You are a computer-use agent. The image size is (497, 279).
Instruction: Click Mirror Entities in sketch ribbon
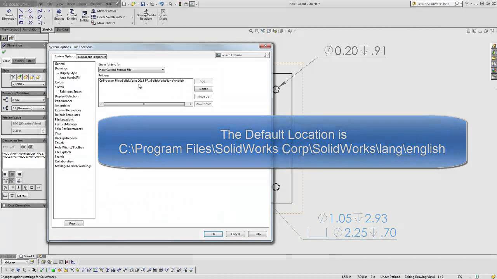[104, 11]
